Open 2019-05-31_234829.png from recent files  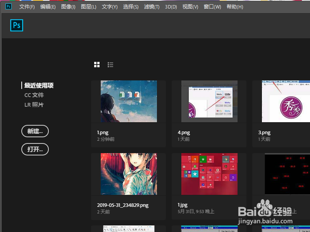(x=128, y=173)
